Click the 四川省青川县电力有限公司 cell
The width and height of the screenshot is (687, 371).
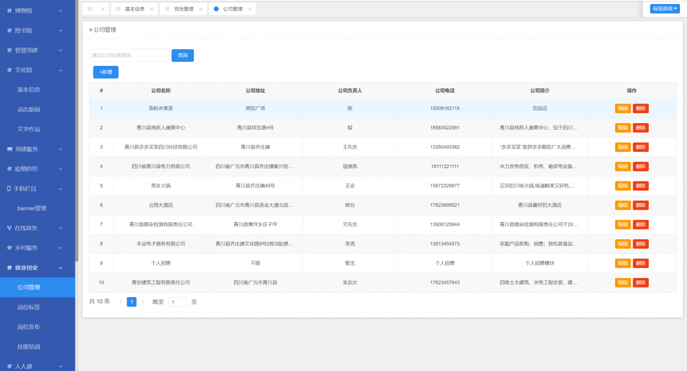(161, 166)
